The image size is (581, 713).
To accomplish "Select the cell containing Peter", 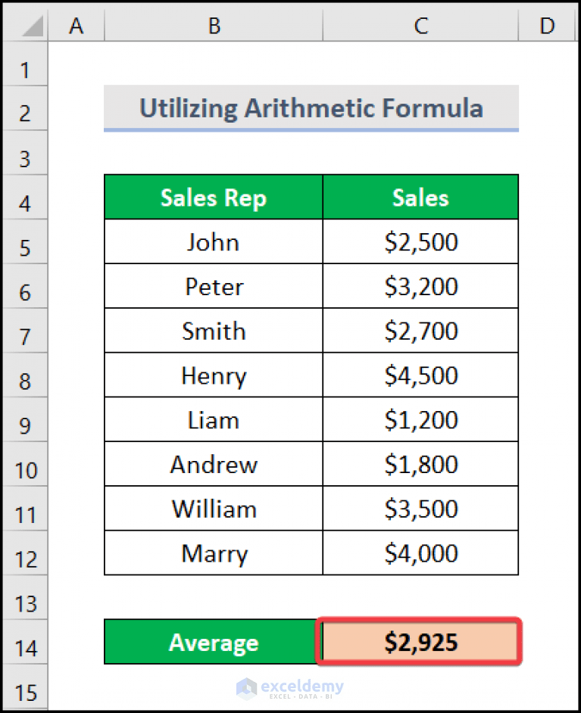I will pyautogui.click(x=214, y=286).
